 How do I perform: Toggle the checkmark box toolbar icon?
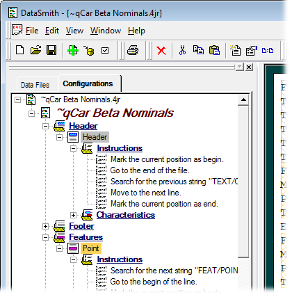[105, 50]
